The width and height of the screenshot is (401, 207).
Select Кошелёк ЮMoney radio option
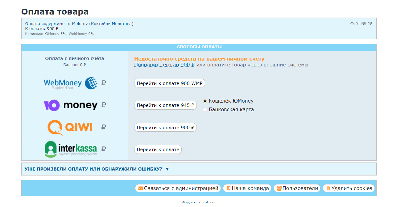pyautogui.click(x=205, y=101)
